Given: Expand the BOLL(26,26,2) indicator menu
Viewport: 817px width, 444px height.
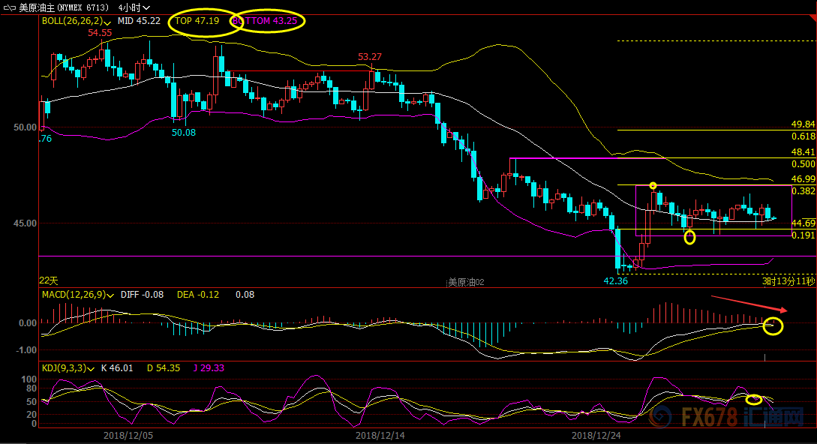Looking at the screenshot, I should tap(110, 22).
